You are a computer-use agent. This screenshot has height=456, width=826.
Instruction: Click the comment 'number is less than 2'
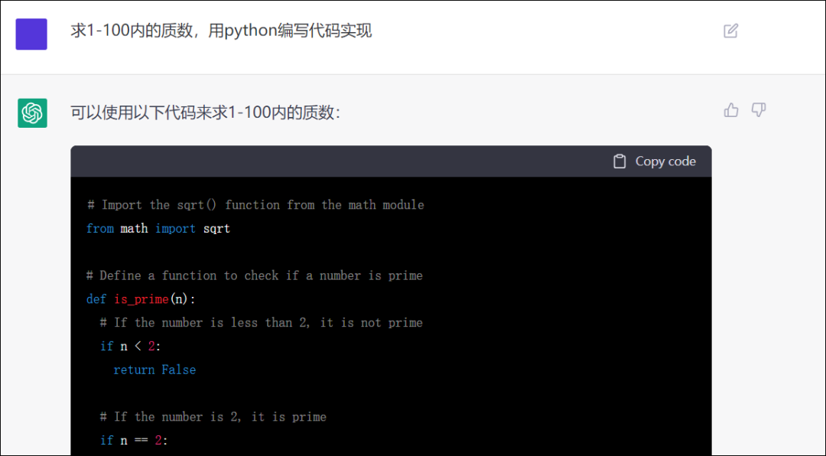pyautogui.click(x=262, y=322)
